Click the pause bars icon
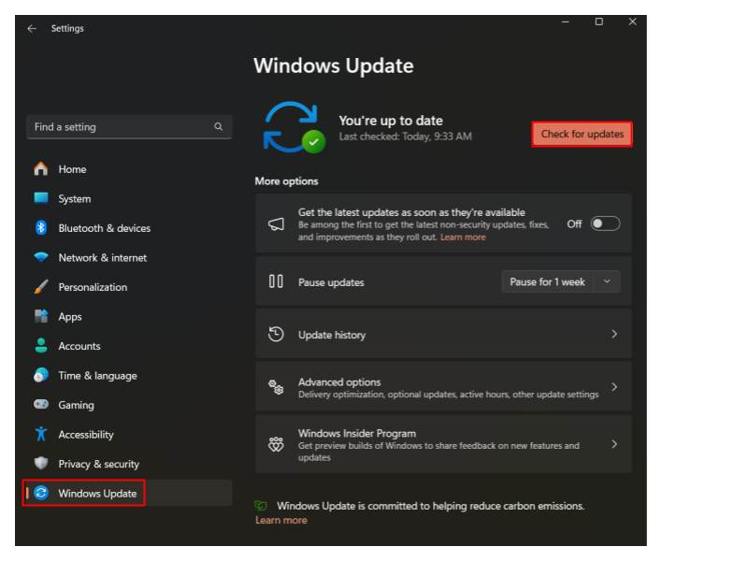The height and width of the screenshot is (561, 748). (276, 281)
